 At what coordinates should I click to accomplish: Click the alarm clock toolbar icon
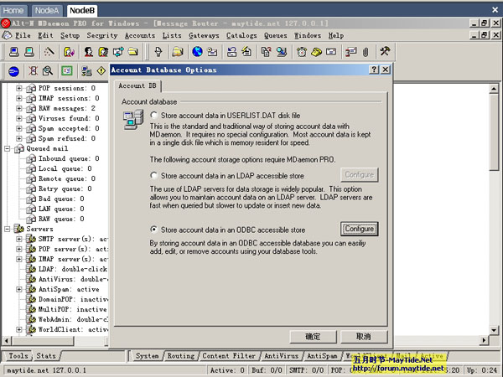pos(301,51)
